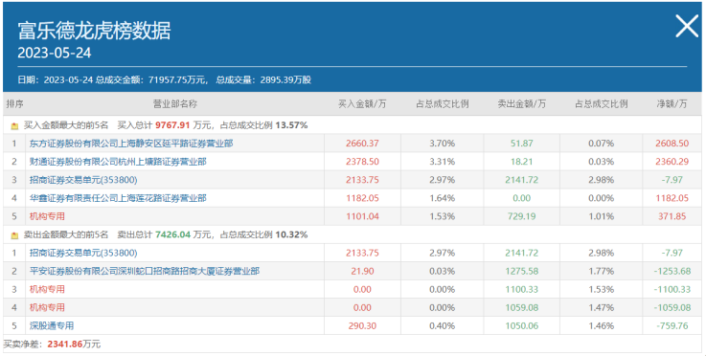Click the icon beside 买入金额最大的前5名
Viewport: 706px width, 356px height.
coord(15,126)
